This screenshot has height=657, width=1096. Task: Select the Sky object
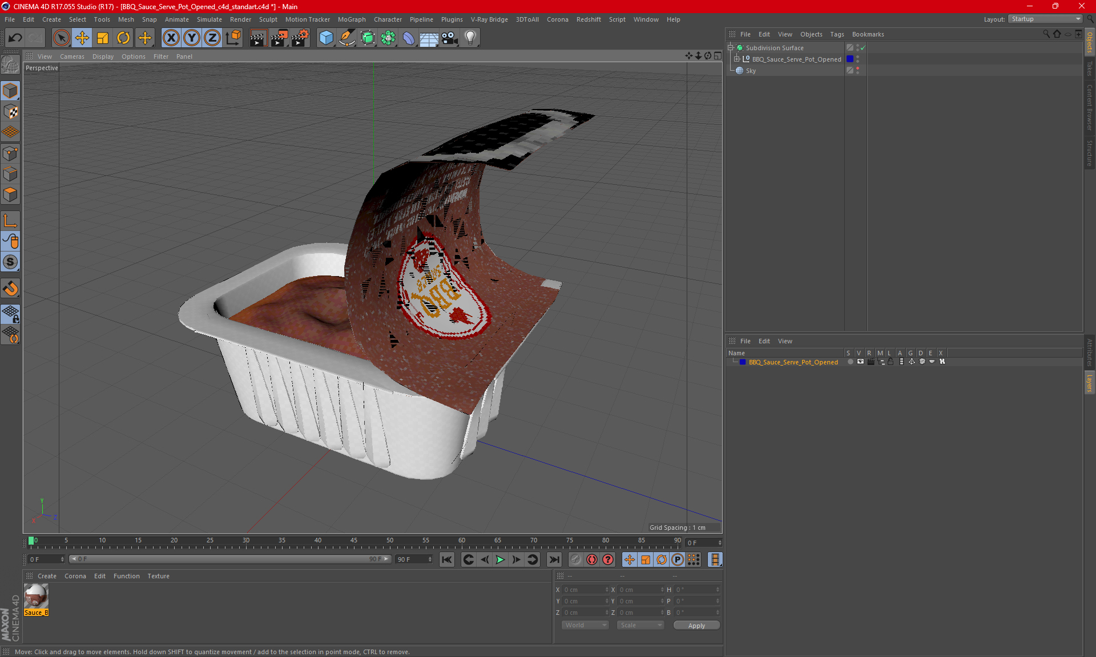[751, 71]
